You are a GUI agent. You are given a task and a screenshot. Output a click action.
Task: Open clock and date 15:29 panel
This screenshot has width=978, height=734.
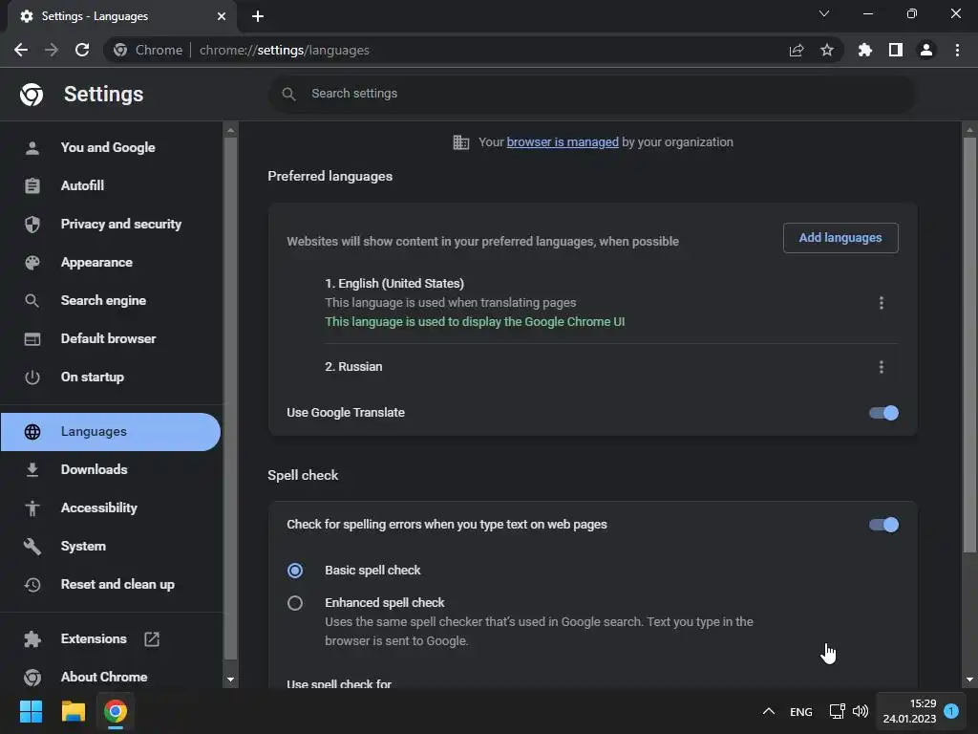(x=909, y=711)
